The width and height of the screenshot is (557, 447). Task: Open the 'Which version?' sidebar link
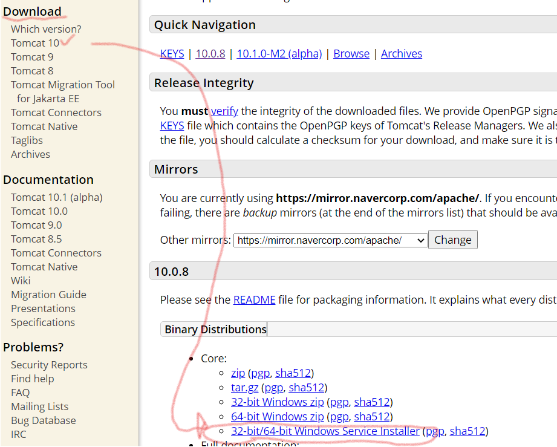coord(46,29)
